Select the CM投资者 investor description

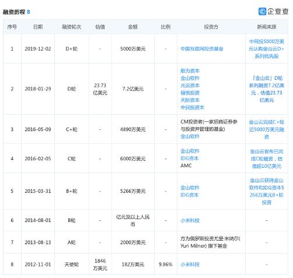pos(209,125)
